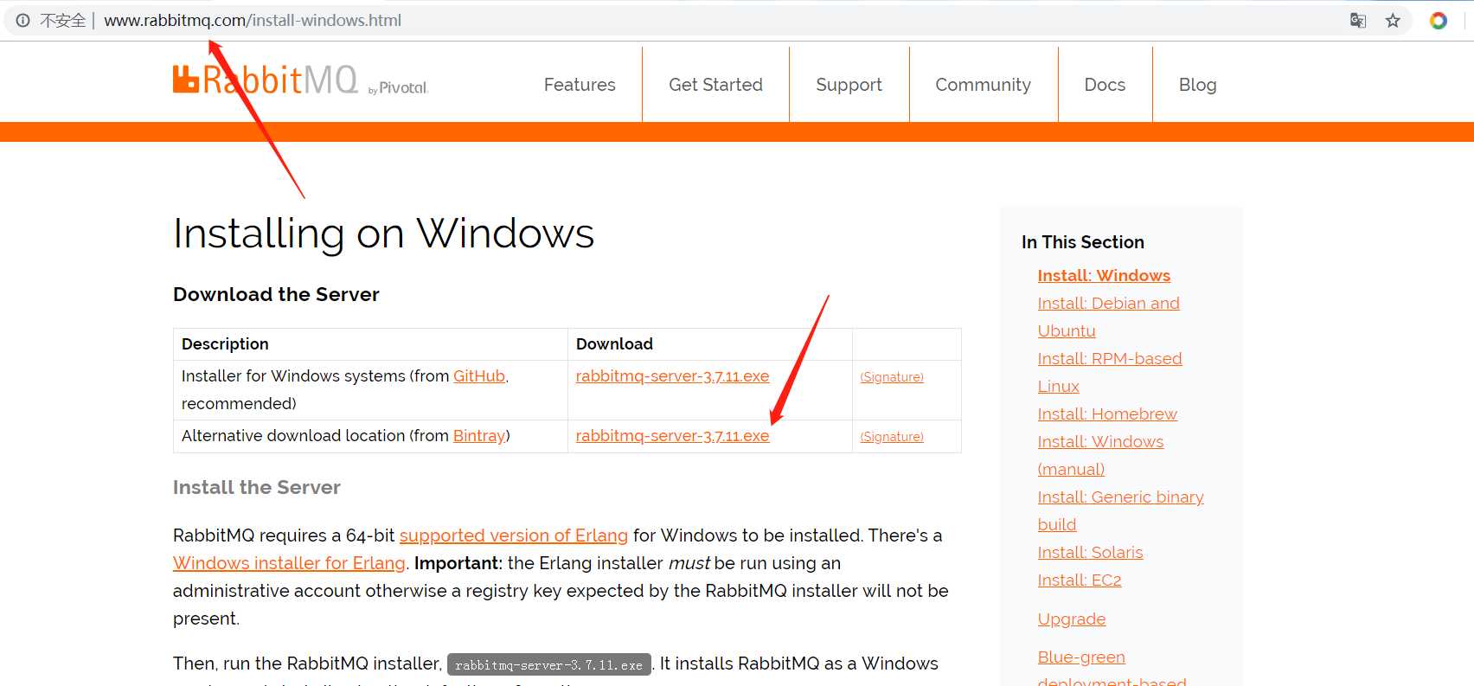Follow the GitHub link in description
The width and height of the screenshot is (1474, 686).
point(479,376)
